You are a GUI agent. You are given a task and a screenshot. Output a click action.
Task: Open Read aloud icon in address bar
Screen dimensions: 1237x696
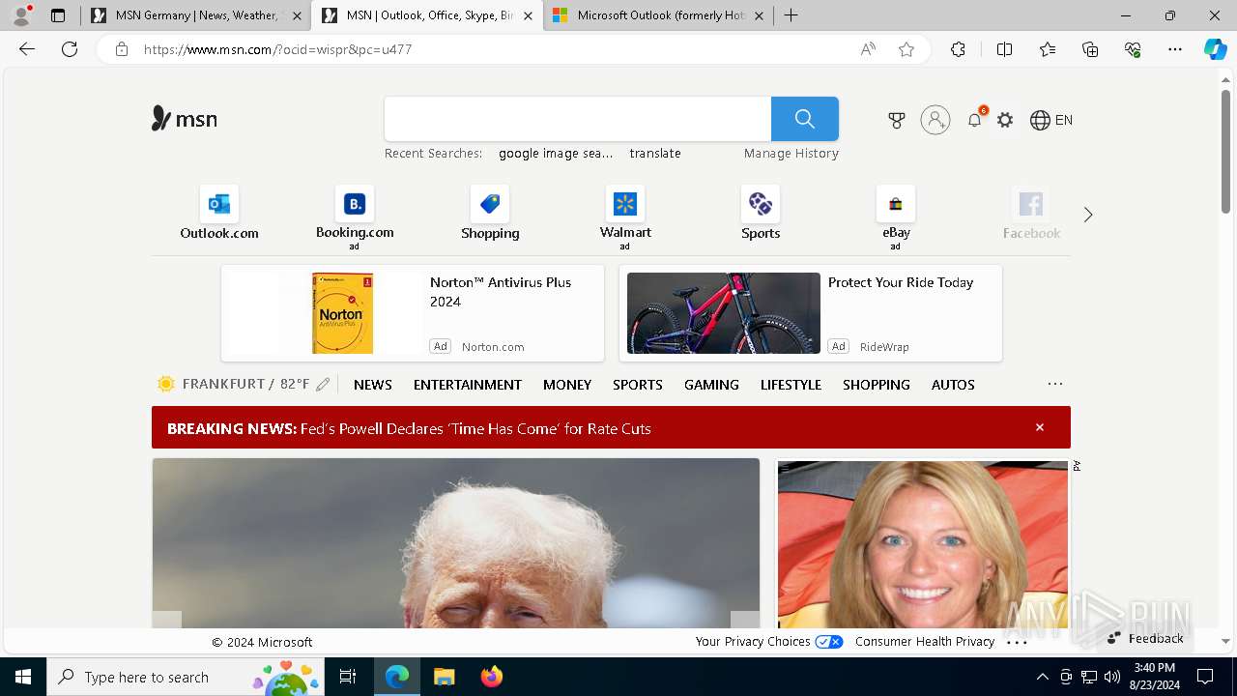[x=868, y=49]
